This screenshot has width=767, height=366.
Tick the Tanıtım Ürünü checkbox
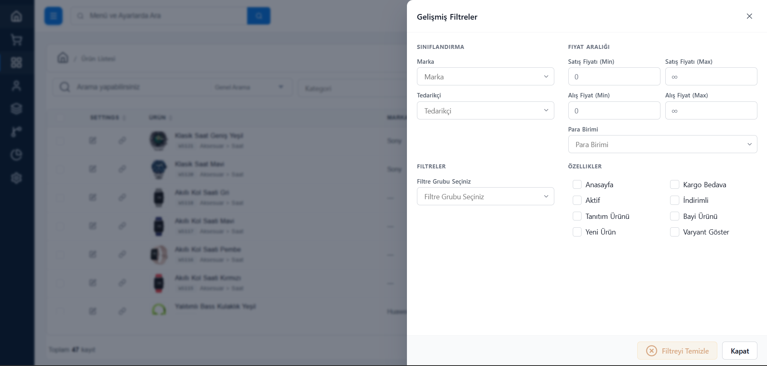click(577, 216)
